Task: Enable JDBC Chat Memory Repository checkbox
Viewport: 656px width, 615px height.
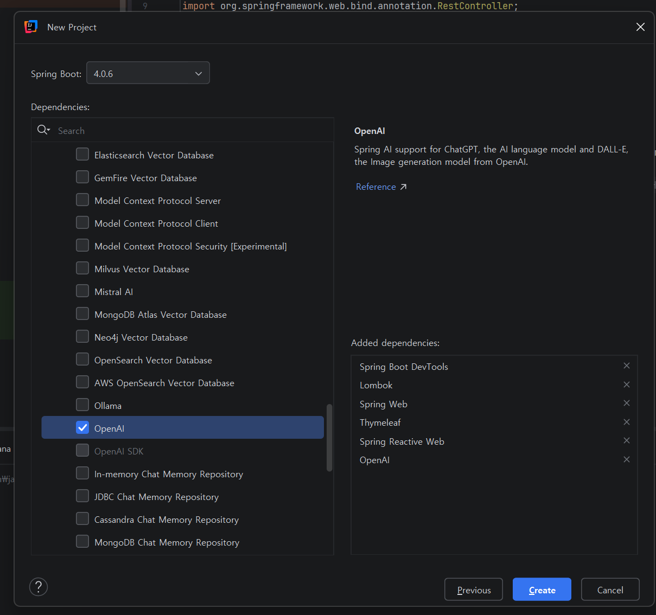Action: tap(82, 496)
